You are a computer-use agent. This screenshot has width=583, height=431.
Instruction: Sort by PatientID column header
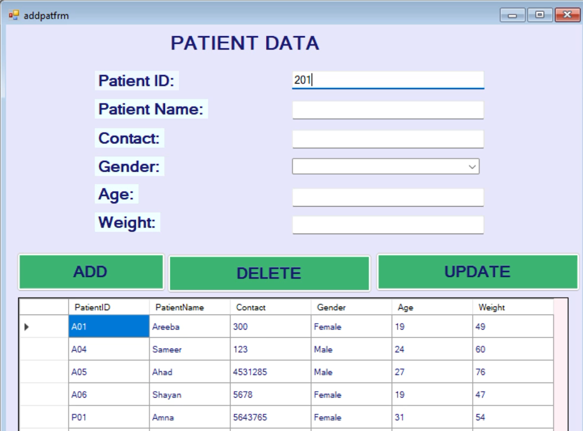109,307
